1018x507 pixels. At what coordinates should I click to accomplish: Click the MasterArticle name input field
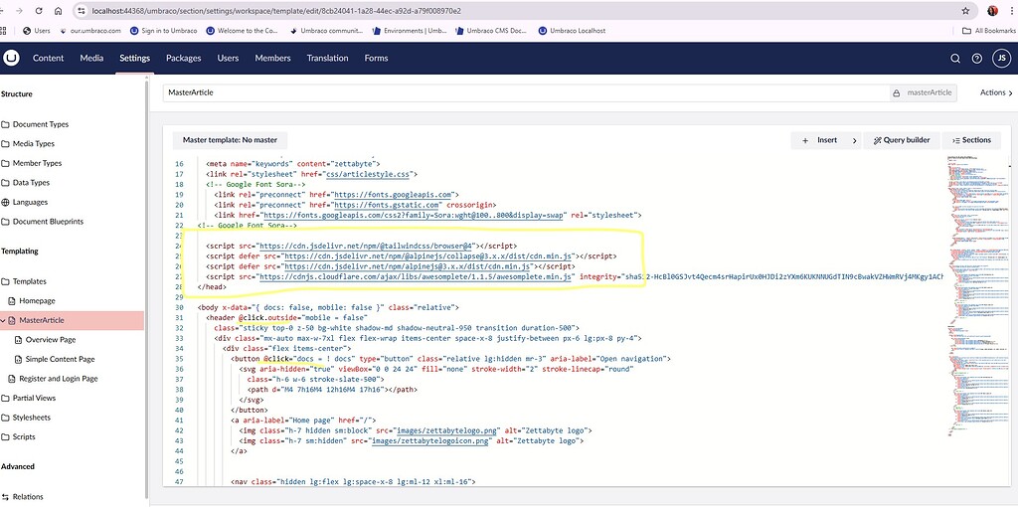tap(525, 92)
